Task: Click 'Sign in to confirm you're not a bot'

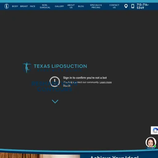Action: [85, 78]
